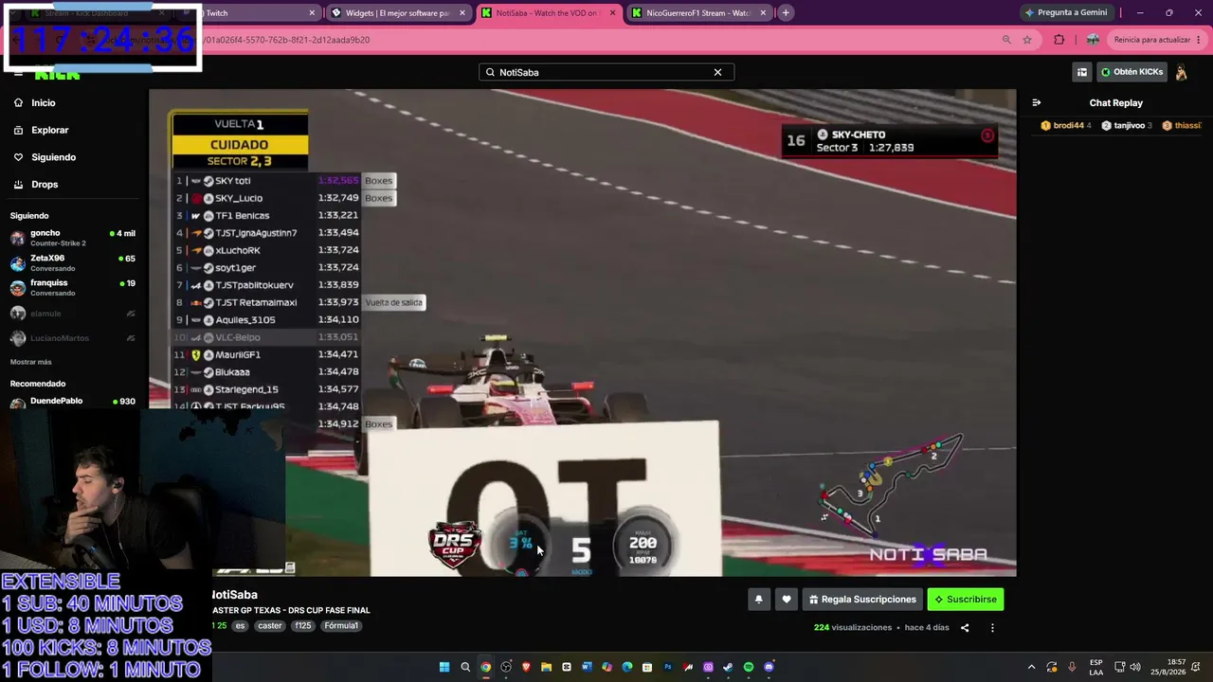Click the 'Fórmula1' tag

pyautogui.click(x=341, y=625)
